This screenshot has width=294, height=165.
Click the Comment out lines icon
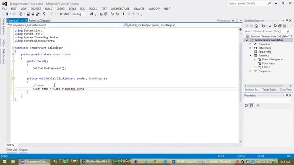112,14
